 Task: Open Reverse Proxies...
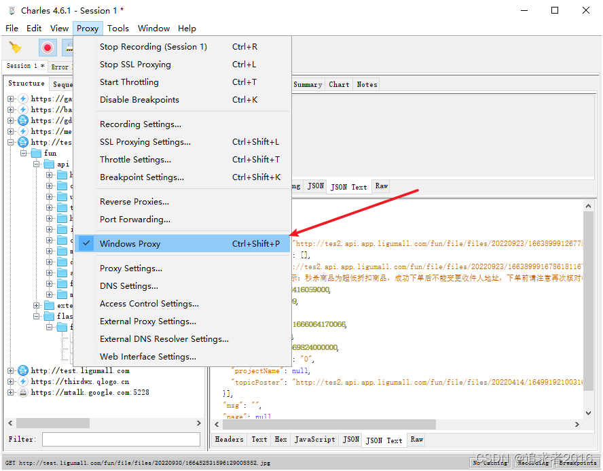click(182, 202)
